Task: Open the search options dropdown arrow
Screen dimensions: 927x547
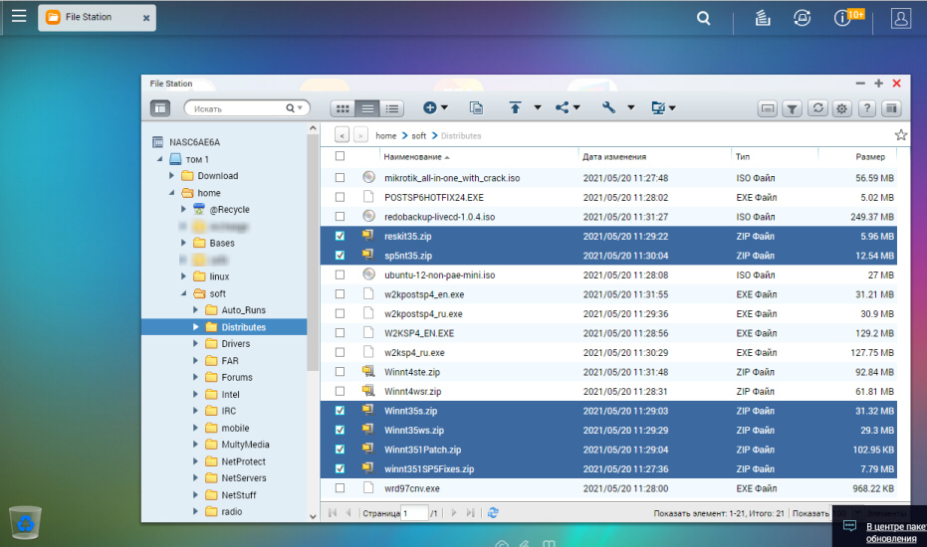Action: click(301, 108)
